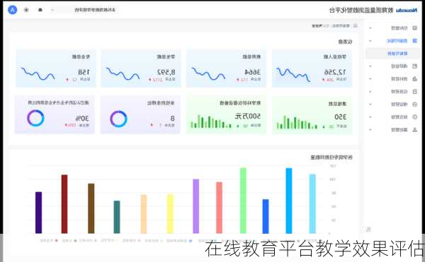Click the peach colored bar in the chart
This screenshot has height=262, width=425.
[144, 214]
